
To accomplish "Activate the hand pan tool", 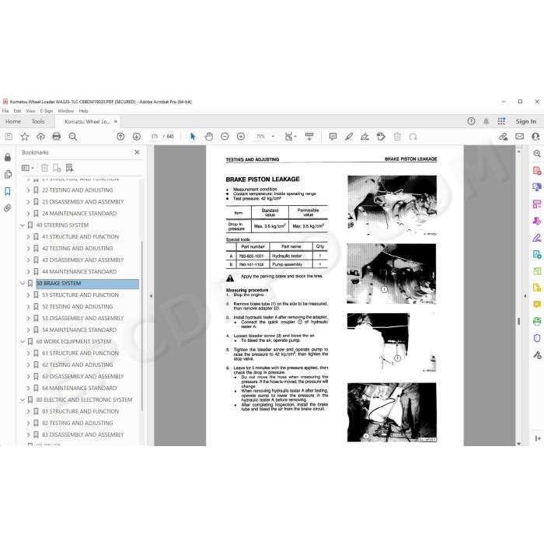I will click(x=209, y=137).
